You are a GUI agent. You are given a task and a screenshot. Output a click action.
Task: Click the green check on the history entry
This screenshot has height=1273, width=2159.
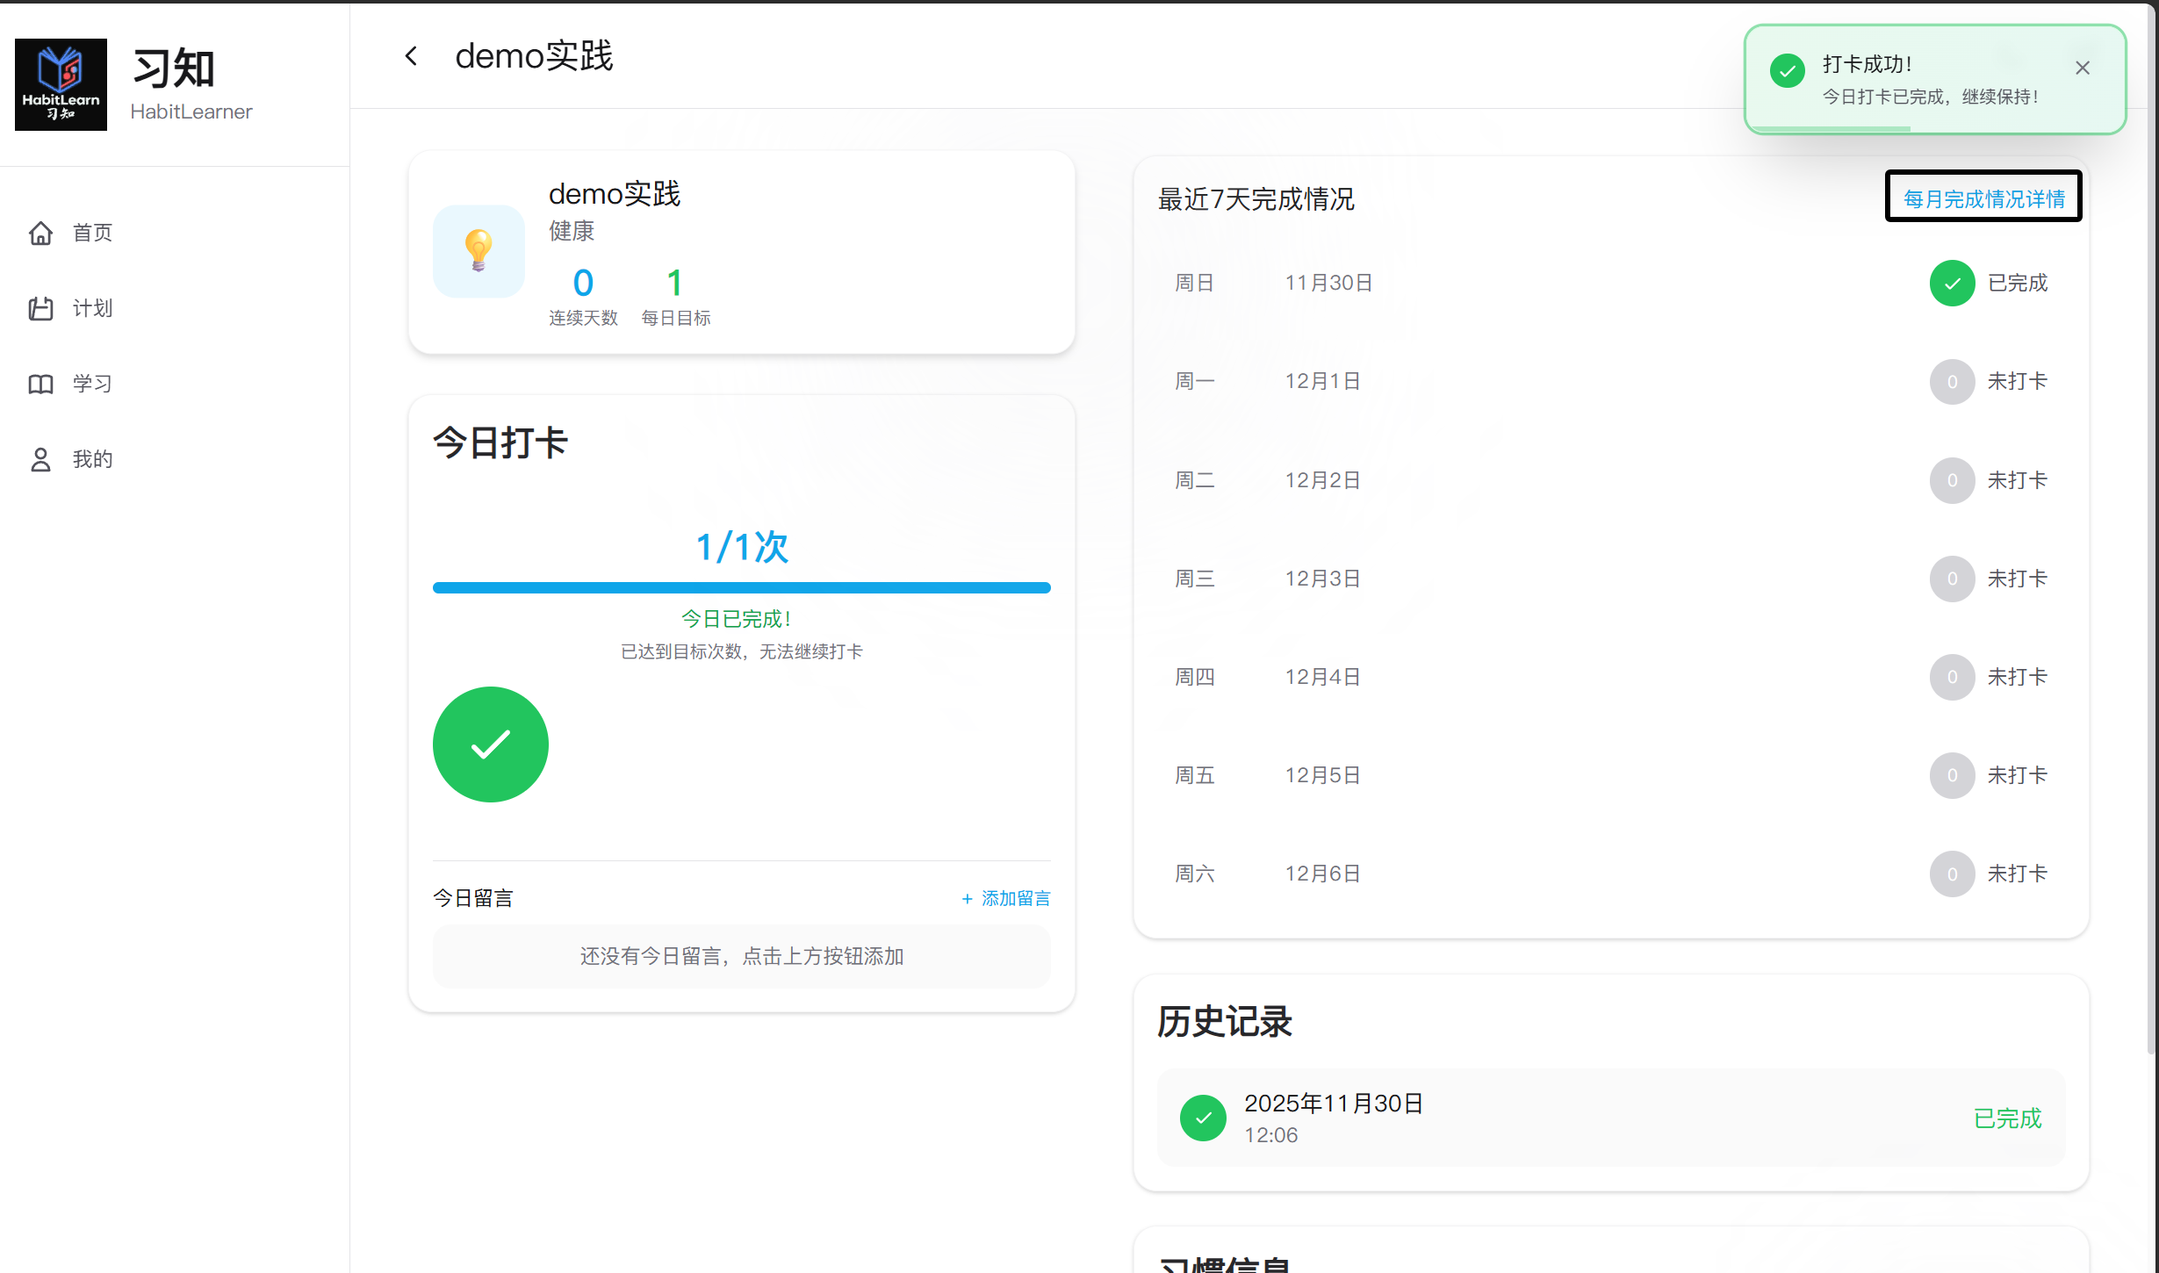coord(1203,1118)
